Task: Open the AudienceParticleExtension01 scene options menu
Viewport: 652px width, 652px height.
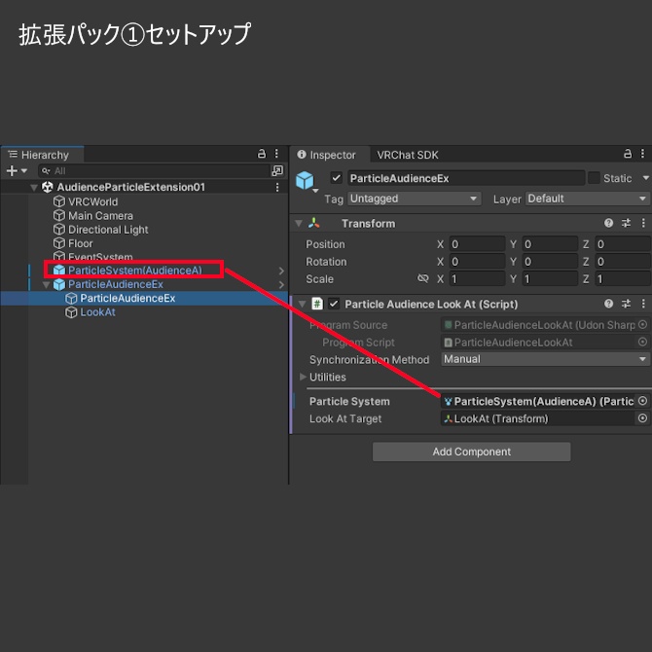Action: tap(277, 187)
